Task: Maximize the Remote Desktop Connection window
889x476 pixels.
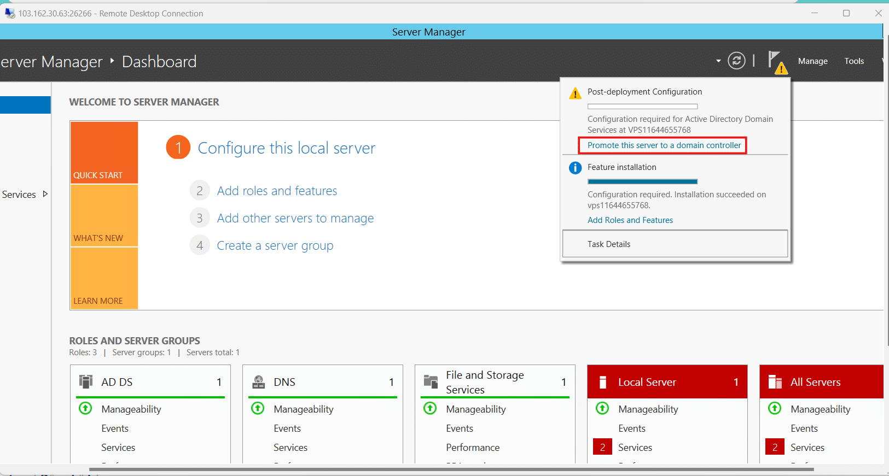Action: click(x=846, y=13)
